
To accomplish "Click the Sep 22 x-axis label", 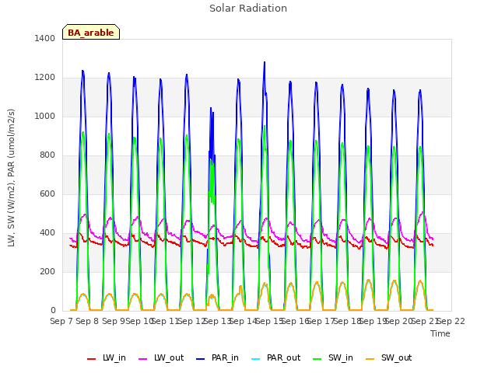I will point(451,321).
